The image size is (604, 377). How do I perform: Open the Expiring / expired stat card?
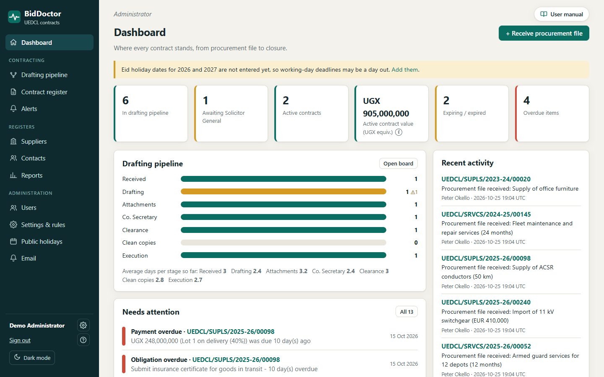point(472,114)
